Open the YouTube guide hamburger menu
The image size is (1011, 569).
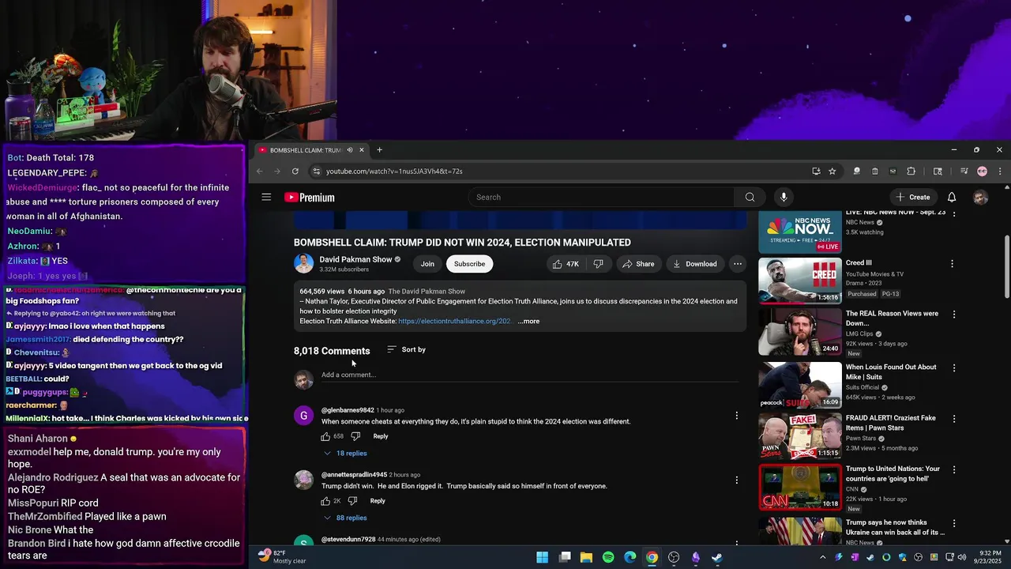[x=266, y=197]
